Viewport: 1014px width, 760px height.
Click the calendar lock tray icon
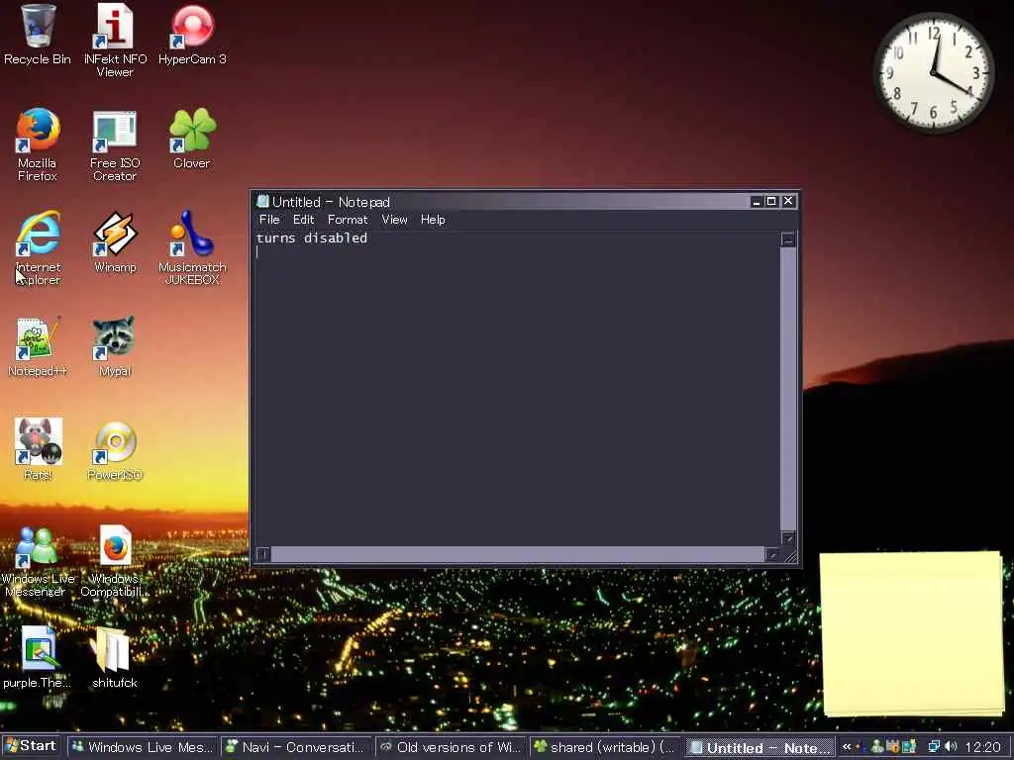point(892,747)
